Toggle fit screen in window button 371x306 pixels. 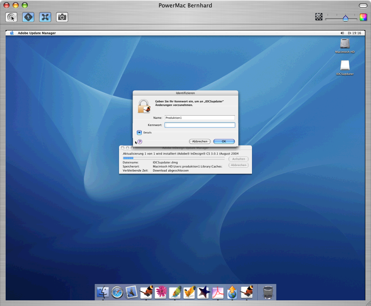[45, 17]
